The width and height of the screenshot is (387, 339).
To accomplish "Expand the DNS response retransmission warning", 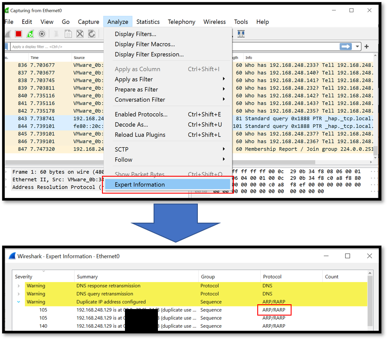I will 19,286.
